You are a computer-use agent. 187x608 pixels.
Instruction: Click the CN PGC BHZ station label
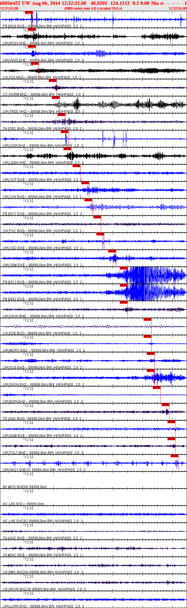14,231
